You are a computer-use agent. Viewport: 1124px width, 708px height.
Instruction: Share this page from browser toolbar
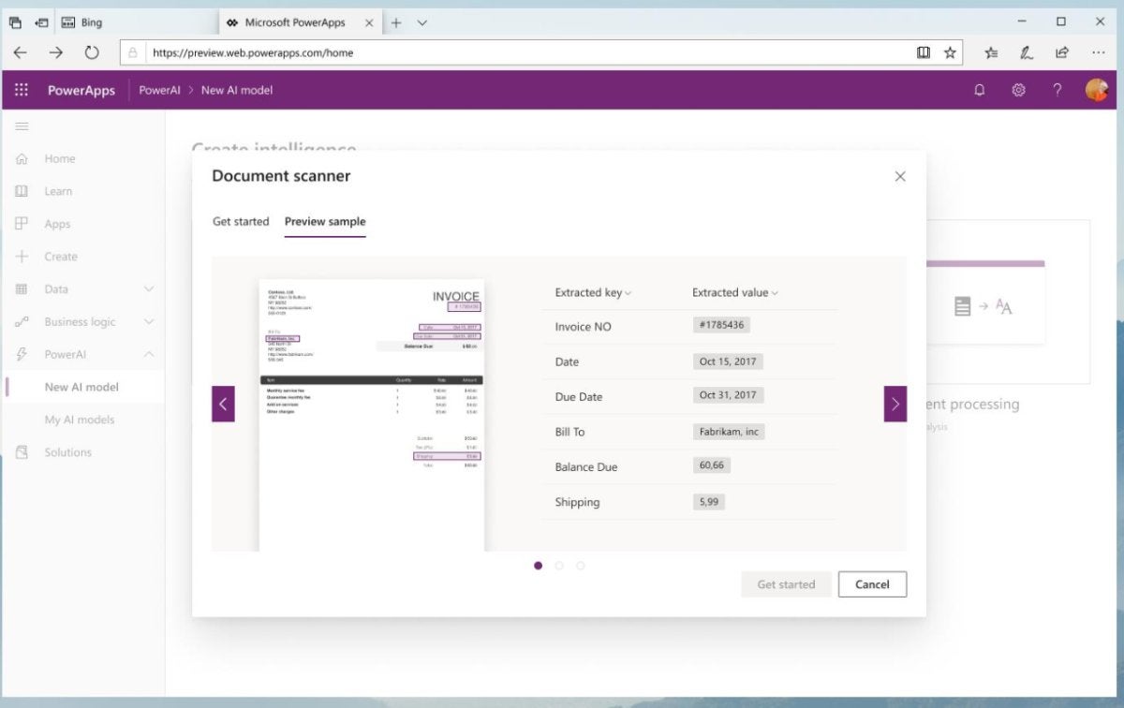pos(1062,52)
